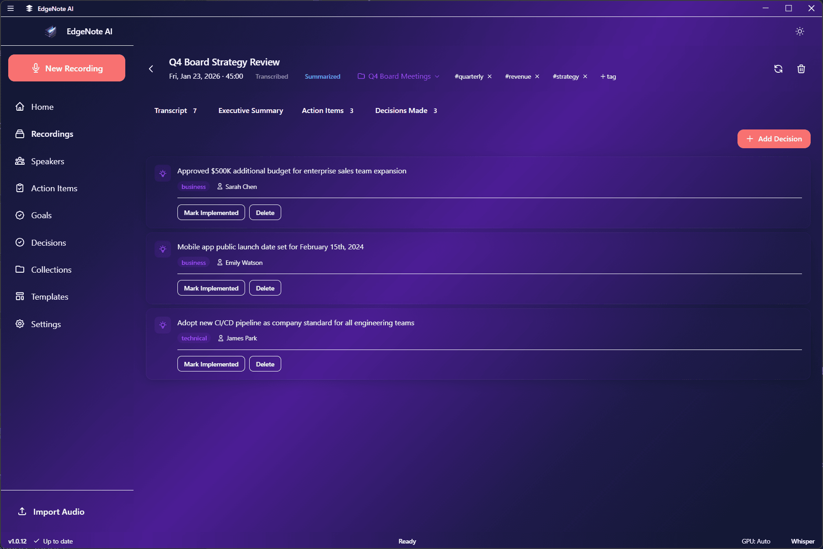Viewport: 823px width, 549px height.
Task: Open Settings from sidebar
Action: (46, 324)
